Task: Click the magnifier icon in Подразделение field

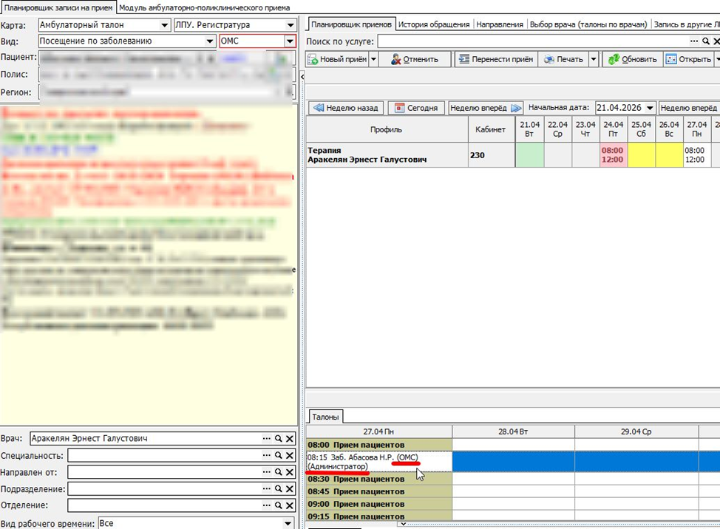Action: [278, 488]
